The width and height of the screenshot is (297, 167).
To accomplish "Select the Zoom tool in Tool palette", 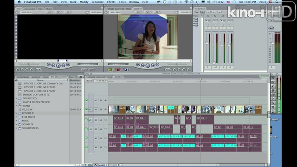I will click(273, 103).
